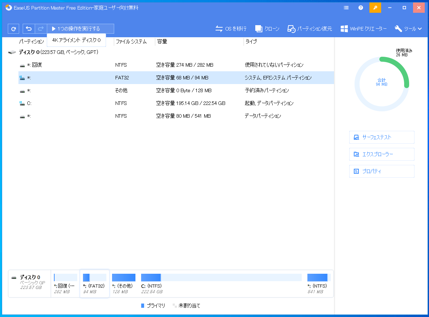Open the OSを移行 migration tool
The image size is (429, 317).
pos(231,29)
